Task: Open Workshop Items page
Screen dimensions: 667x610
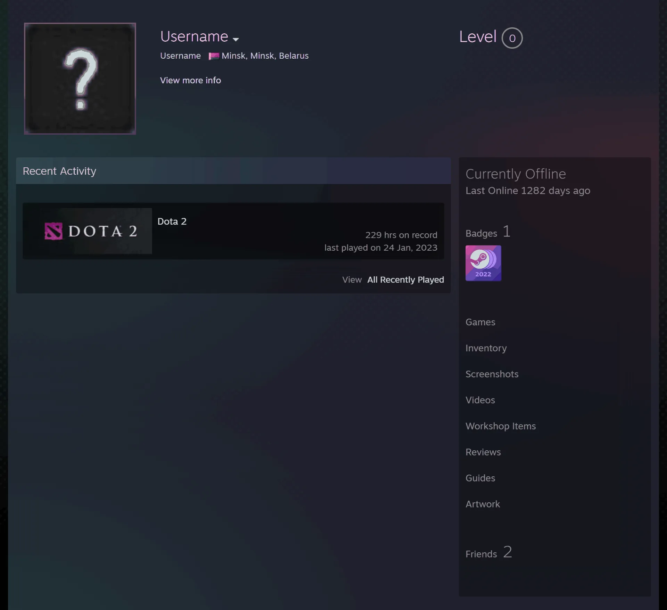Action: point(501,426)
